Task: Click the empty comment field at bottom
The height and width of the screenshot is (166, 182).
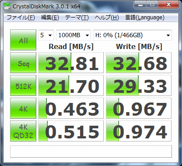Action: 91,152
